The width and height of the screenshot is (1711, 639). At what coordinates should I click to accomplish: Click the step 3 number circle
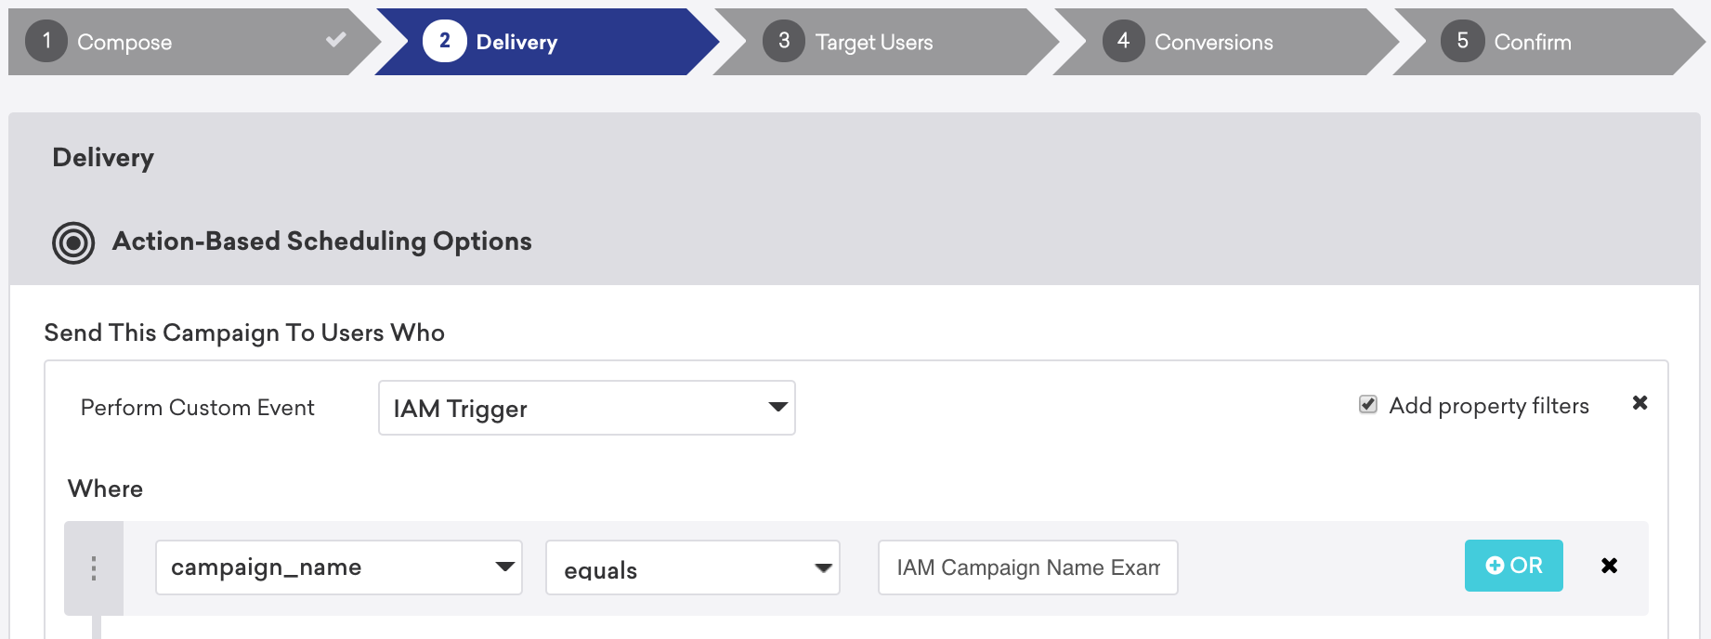[783, 42]
